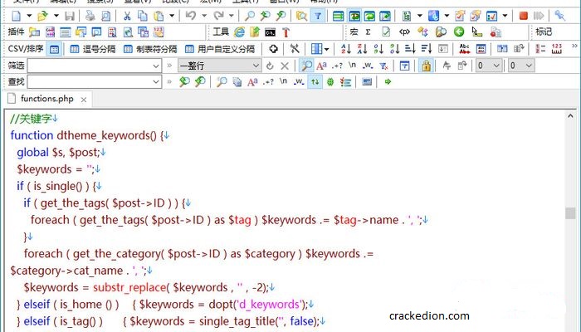Click the green arrow in find bar
Screen dimensions: 581x332
click(388, 81)
